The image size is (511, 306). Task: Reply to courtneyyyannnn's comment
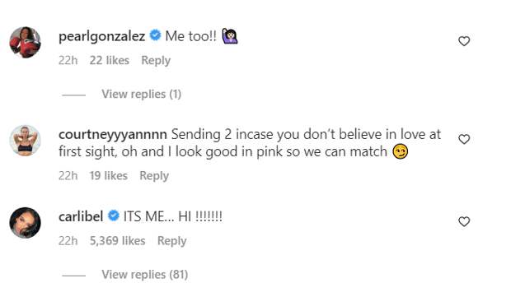[x=154, y=176]
